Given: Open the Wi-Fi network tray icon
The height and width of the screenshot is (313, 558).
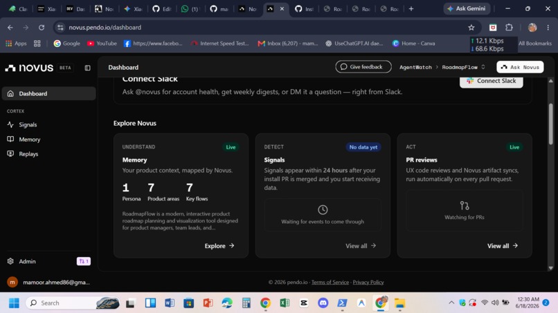Looking at the screenshot, I should pyautogui.click(x=485, y=303).
